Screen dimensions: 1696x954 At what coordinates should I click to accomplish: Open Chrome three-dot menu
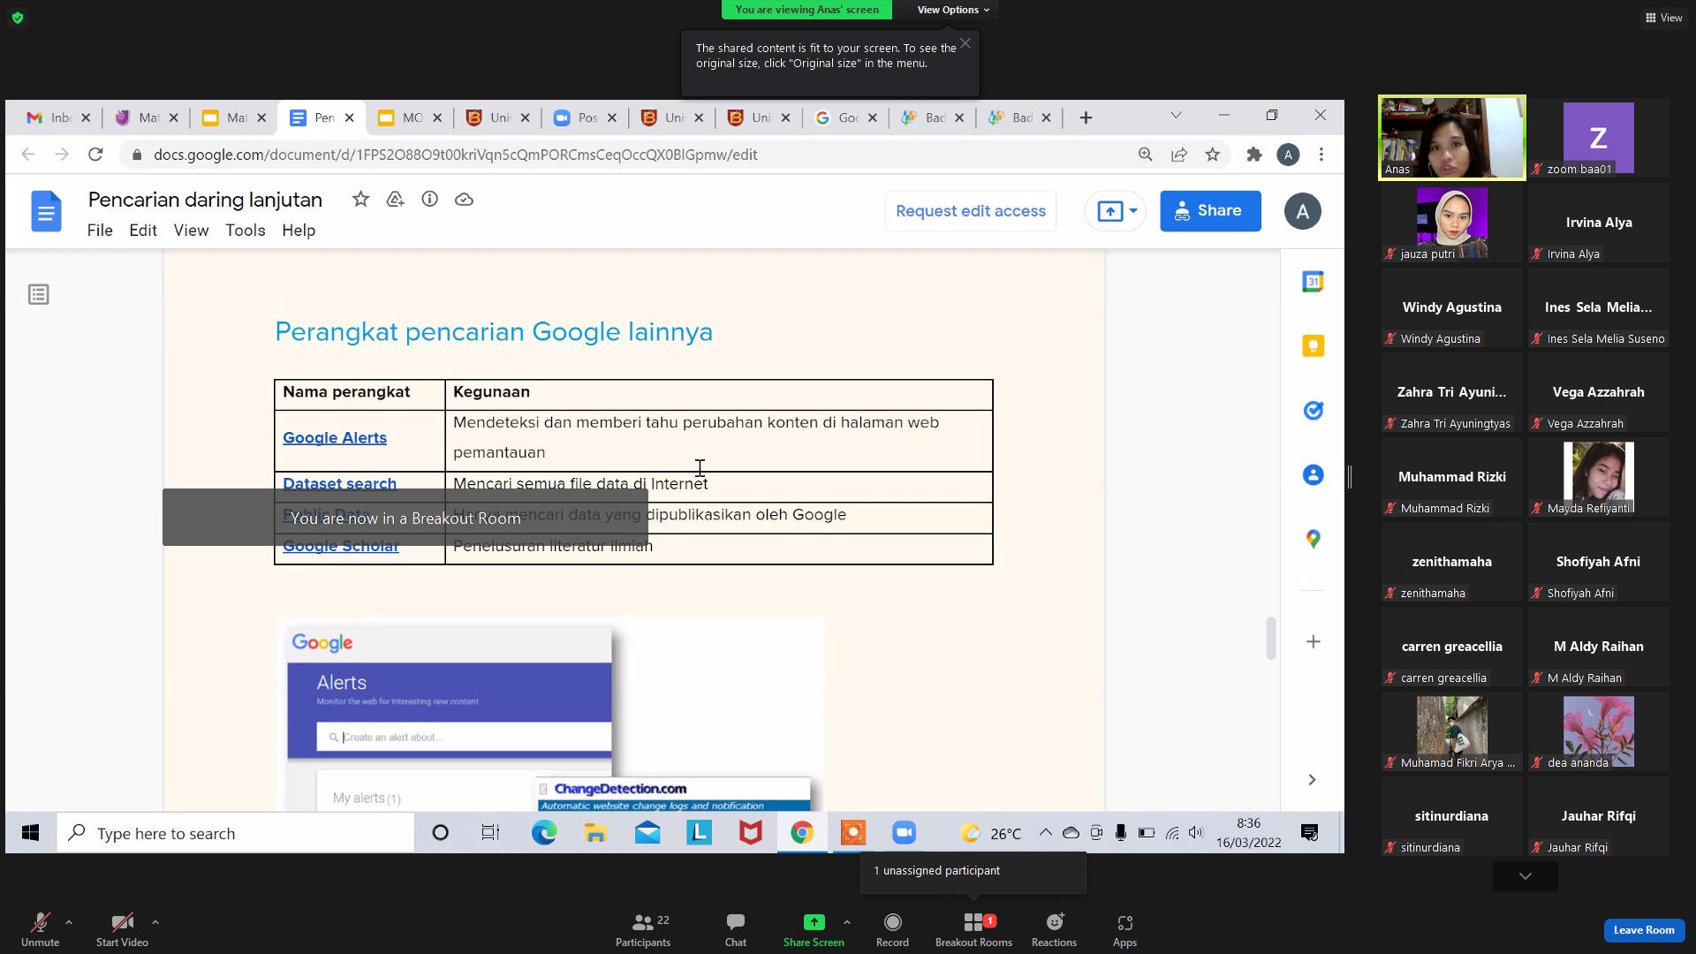pyautogui.click(x=1321, y=155)
